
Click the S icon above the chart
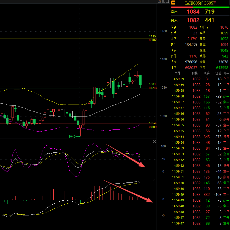(160, 2)
